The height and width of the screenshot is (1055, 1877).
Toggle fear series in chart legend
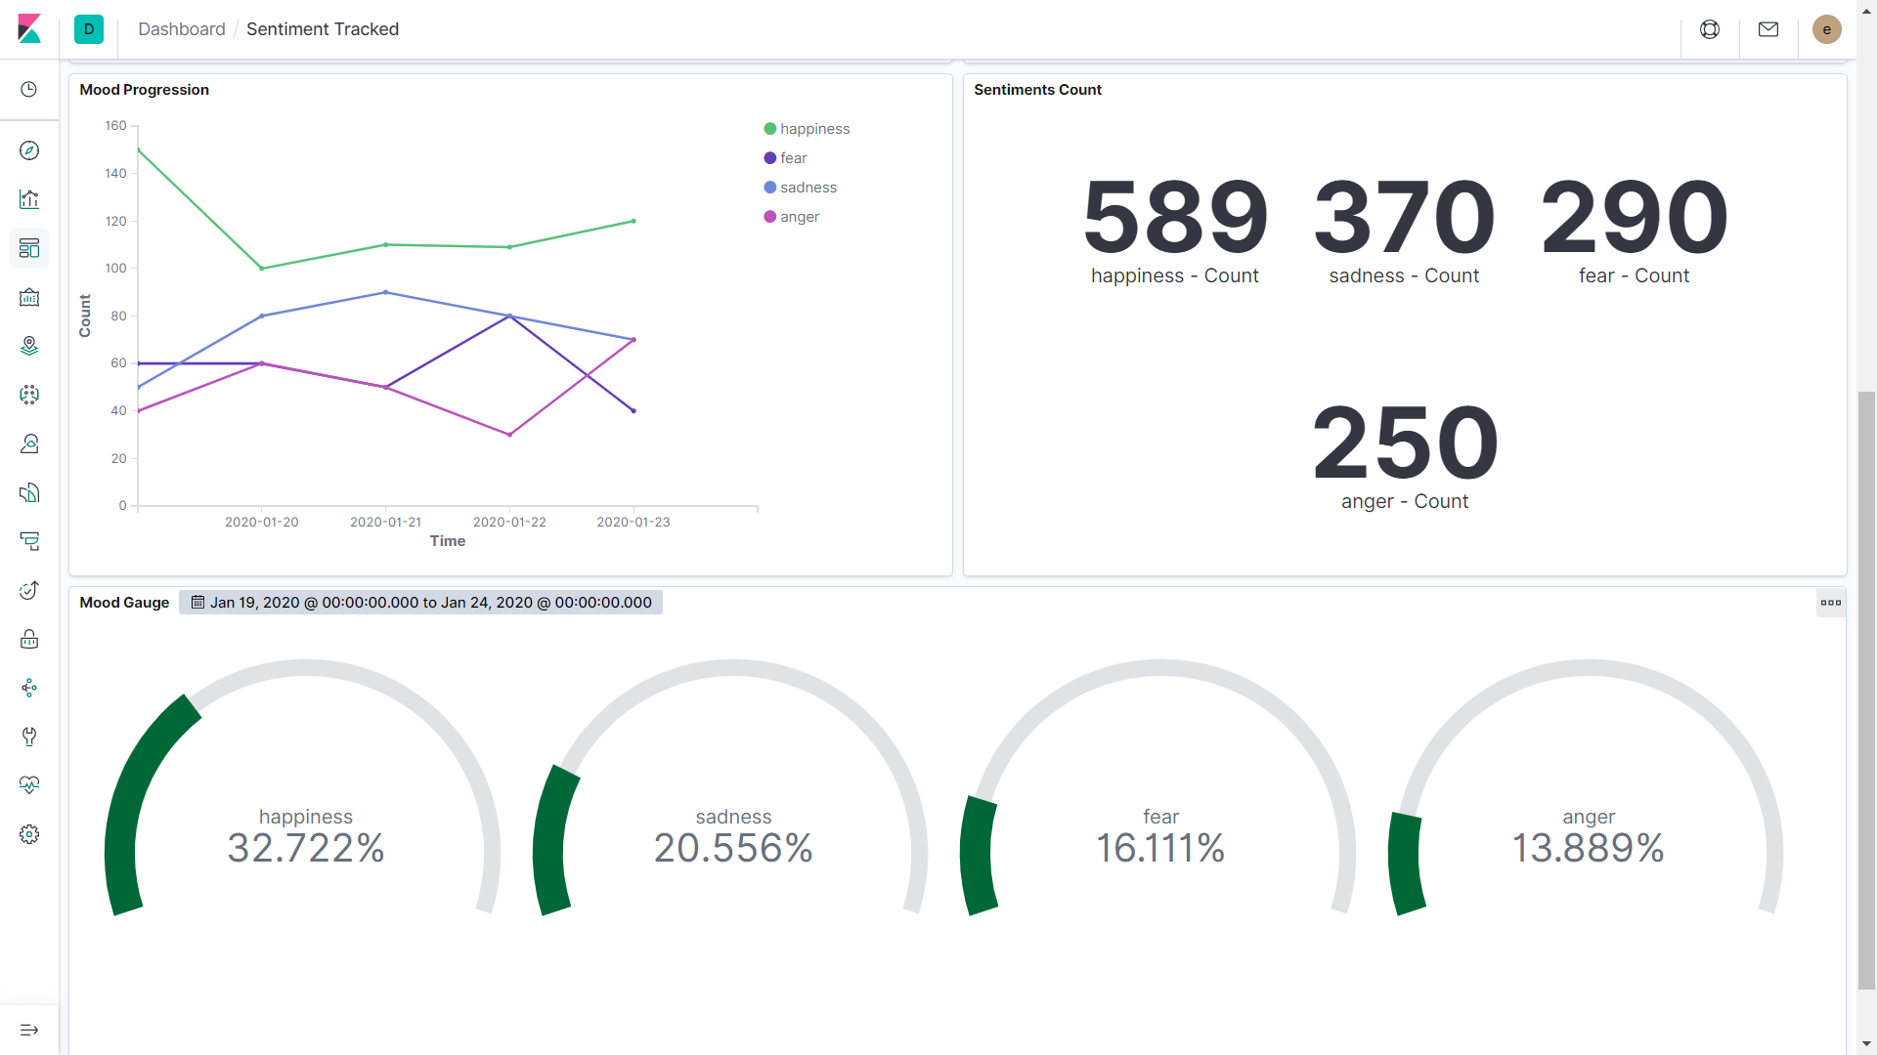[x=793, y=158]
